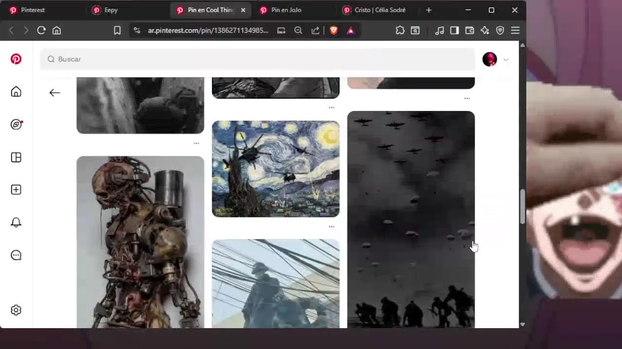The height and width of the screenshot is (349, 622).
Task: Expand the accounts chevron next to avatar
Action: tap(506, 60)
